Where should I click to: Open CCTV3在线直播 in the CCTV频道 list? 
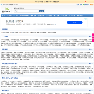(x=25, y=40)
